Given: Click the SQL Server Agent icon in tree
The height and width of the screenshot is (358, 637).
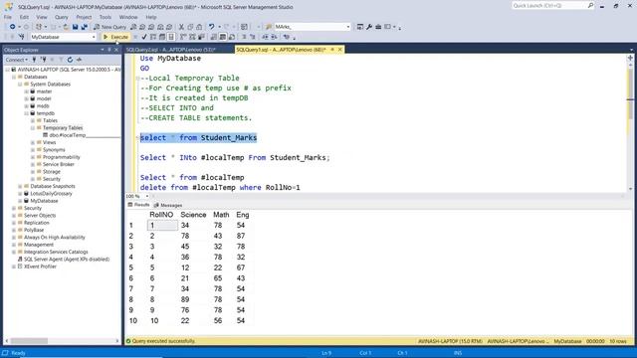Looking at the screenshot, I should click(x=20, y=259).
